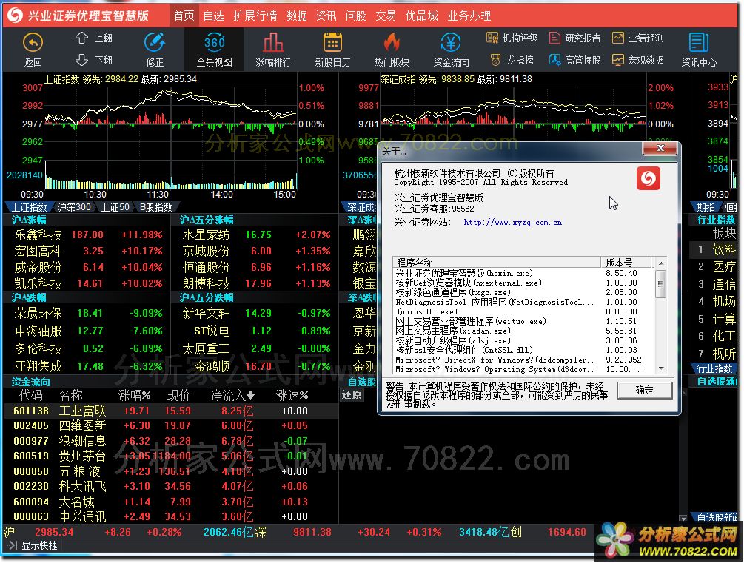Open 龙虎榜 medal icon

coord(495,60)
